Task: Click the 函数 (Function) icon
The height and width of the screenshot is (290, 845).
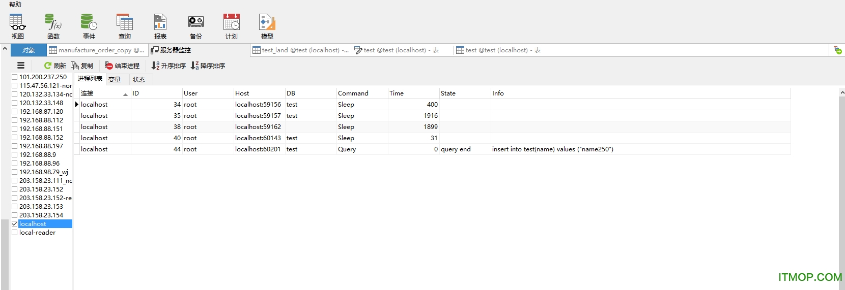Action: 53,26
